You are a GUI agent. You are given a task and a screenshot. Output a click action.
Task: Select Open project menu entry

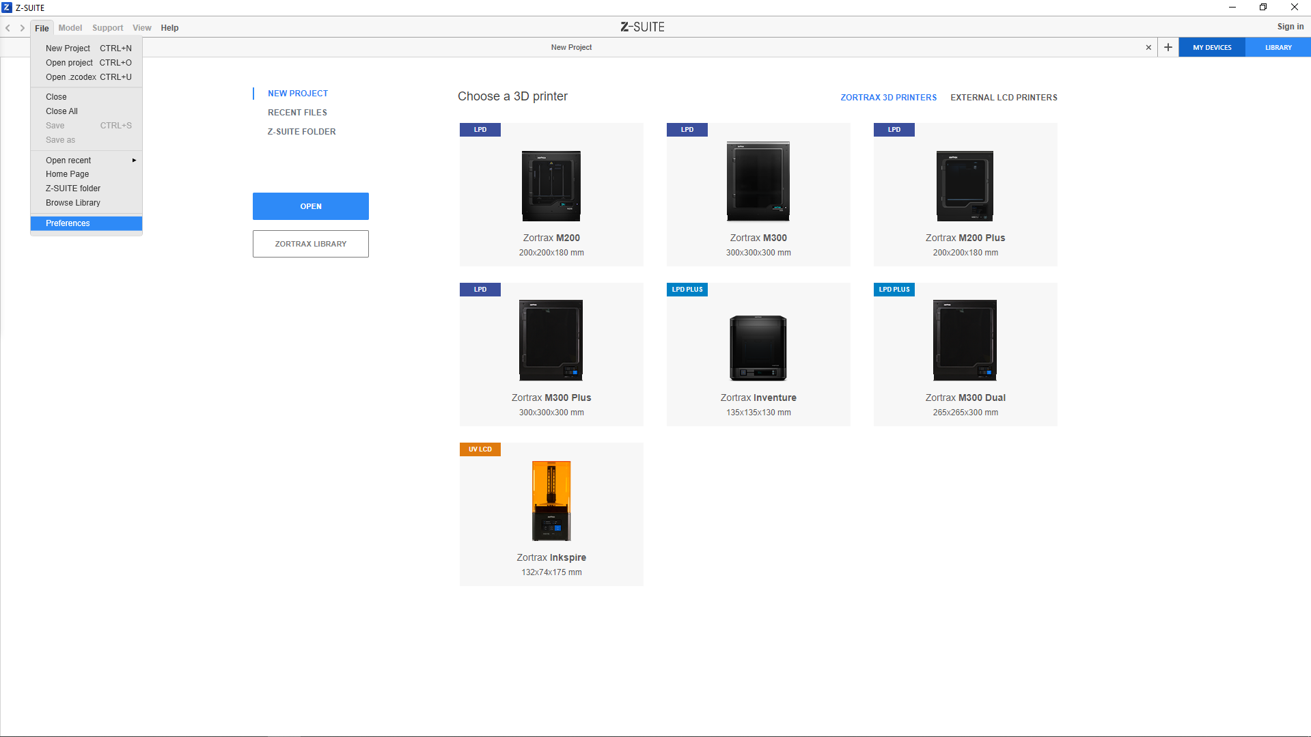click(x=87, y=63)
